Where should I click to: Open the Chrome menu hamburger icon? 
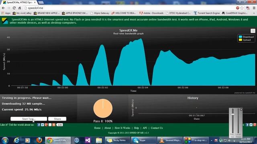tap(254, 8)
